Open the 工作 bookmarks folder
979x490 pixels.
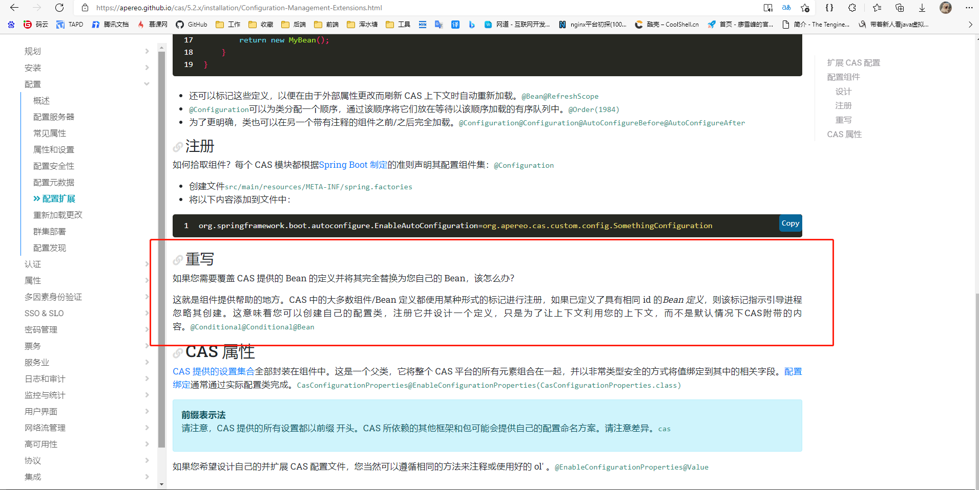228,24
